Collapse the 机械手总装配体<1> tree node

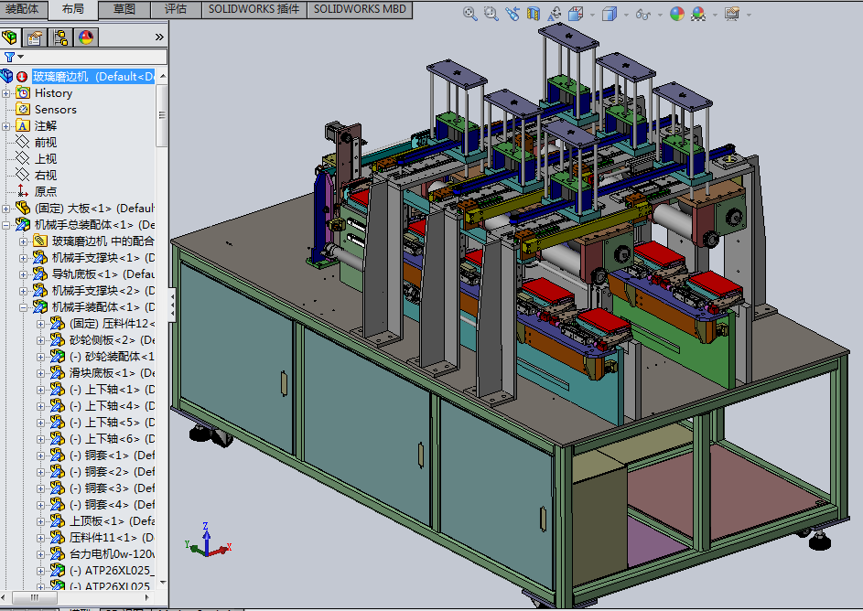point(7,224)
